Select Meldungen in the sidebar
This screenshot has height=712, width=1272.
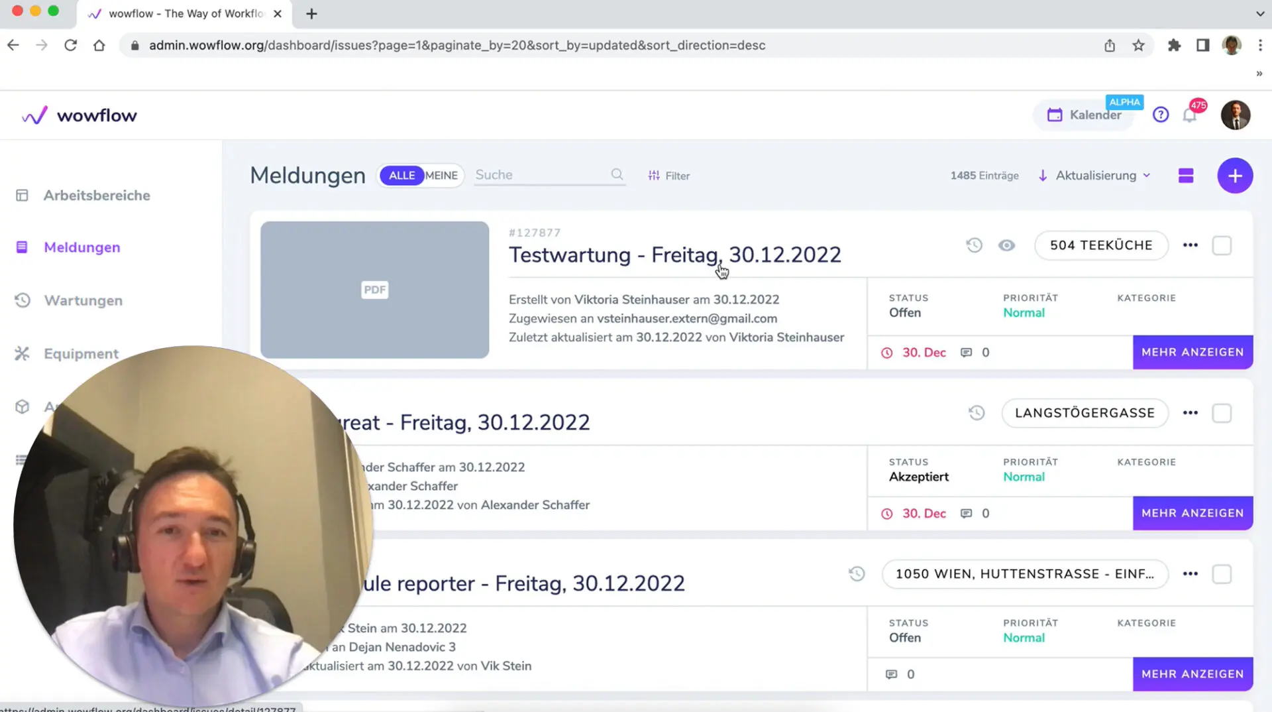pyautogui.click(x=82, y=247)
